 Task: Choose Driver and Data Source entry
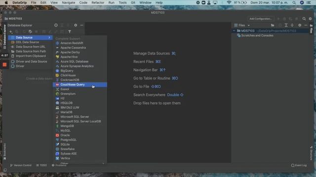point(31,61)
